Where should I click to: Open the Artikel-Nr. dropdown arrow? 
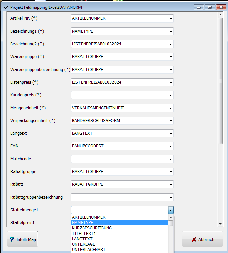[x=171, y=18]
